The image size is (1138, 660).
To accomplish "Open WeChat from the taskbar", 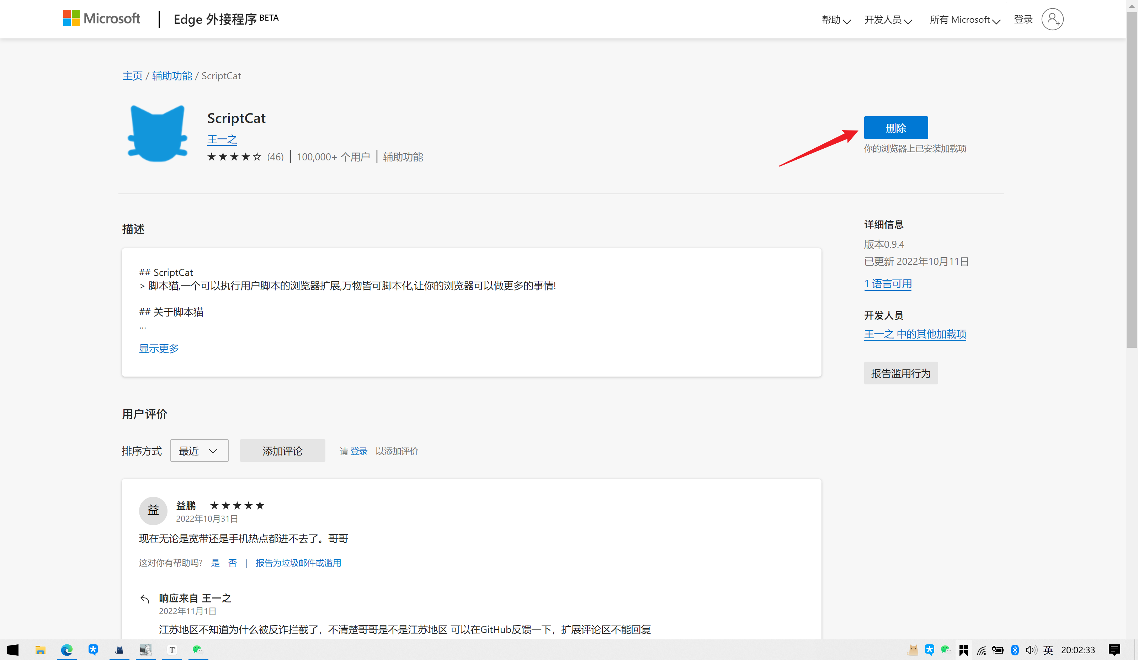I will tap(197, 650).
